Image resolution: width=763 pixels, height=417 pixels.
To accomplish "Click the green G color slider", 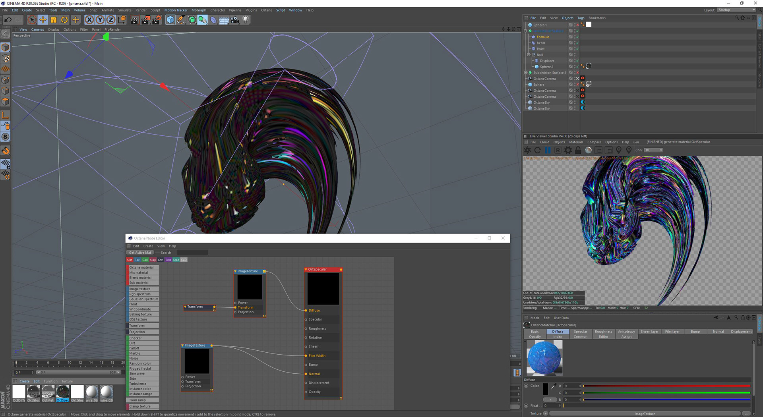I will (666, 393).
